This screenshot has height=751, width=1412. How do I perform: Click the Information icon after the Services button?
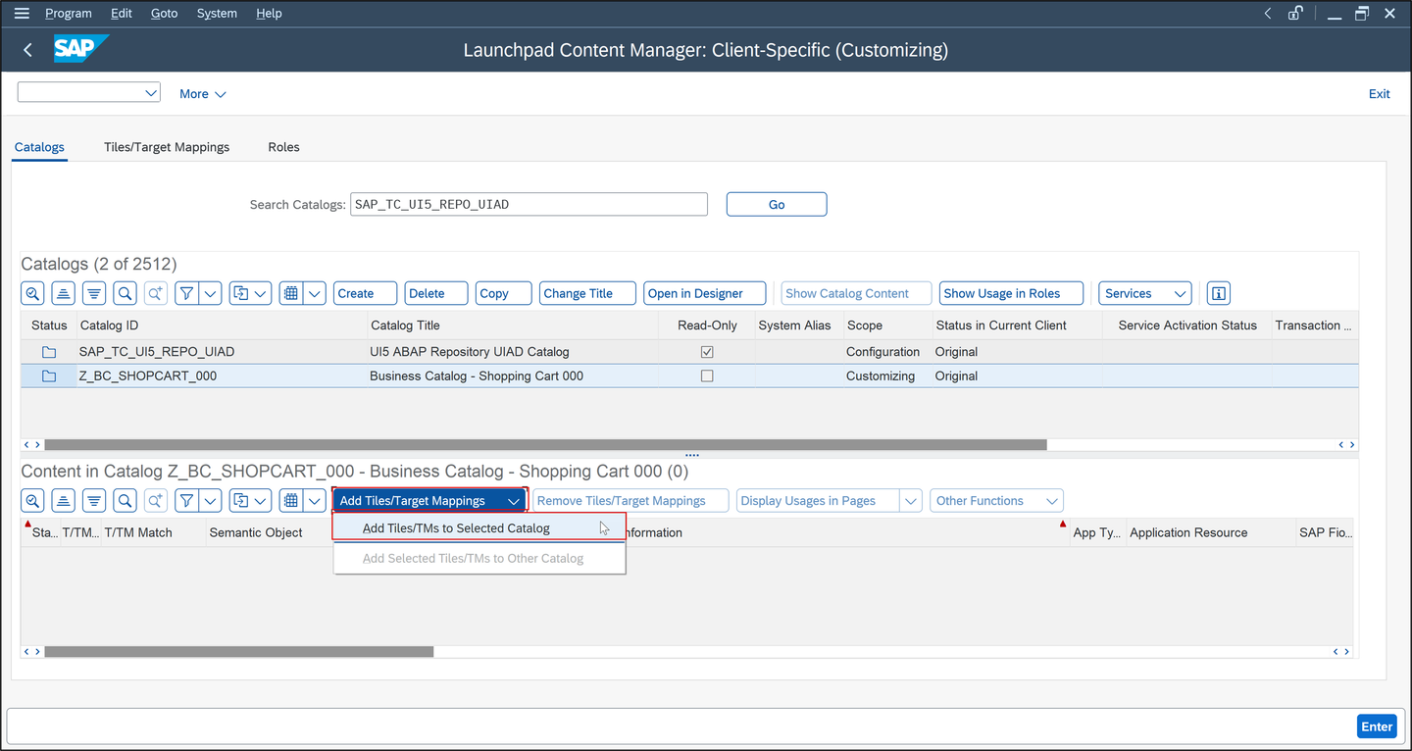coord(1218,293)
